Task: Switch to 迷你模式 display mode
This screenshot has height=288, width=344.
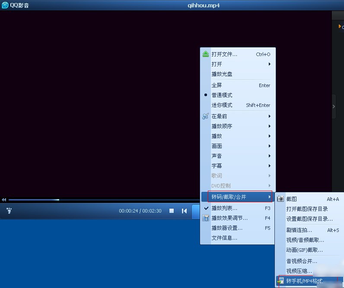Action: [222, 105]
